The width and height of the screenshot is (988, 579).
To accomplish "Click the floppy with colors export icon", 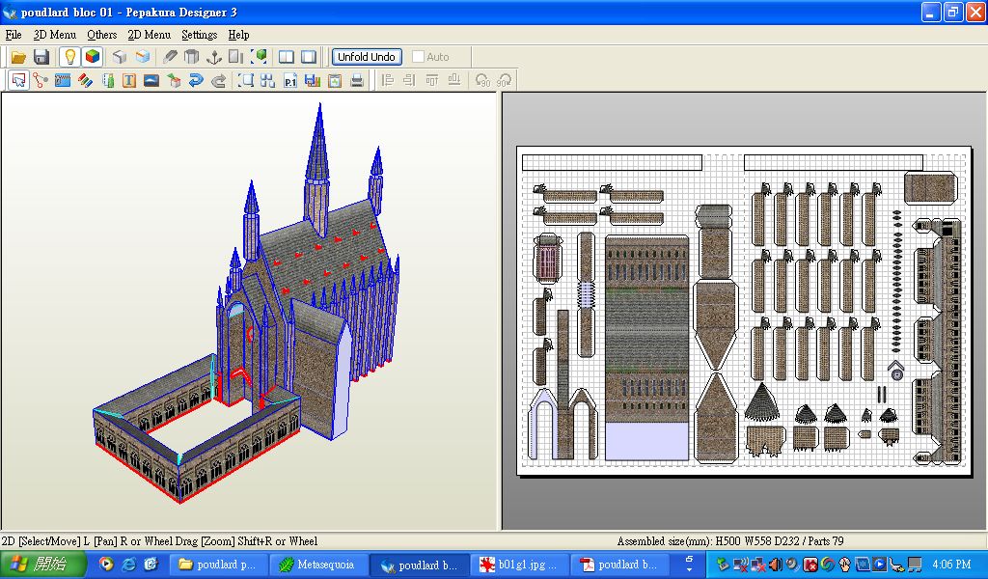I will [312, 81].
